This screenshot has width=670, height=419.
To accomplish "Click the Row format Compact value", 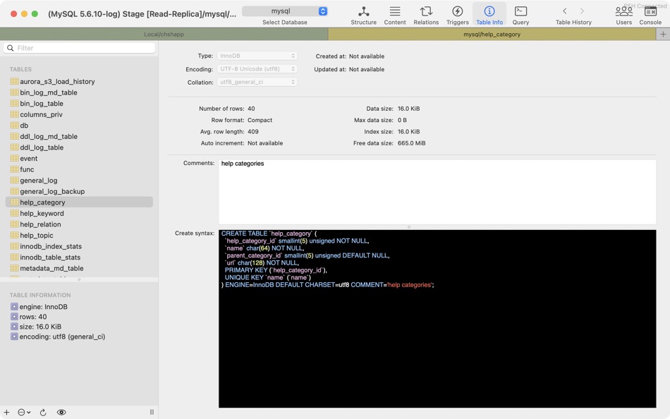I will (x=260, y=120).
